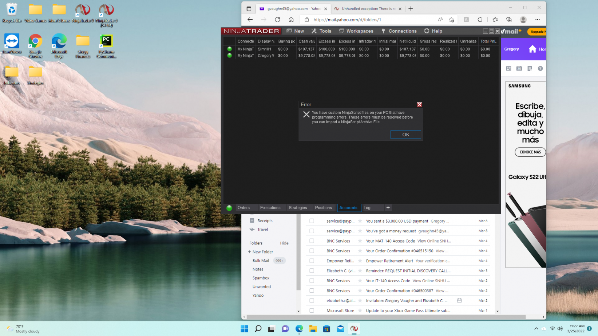This screenshot has width=598, height=336.
Task: Click the Upgrade Now button in Yahoo Mail
Action: click(x=537, y=32)
